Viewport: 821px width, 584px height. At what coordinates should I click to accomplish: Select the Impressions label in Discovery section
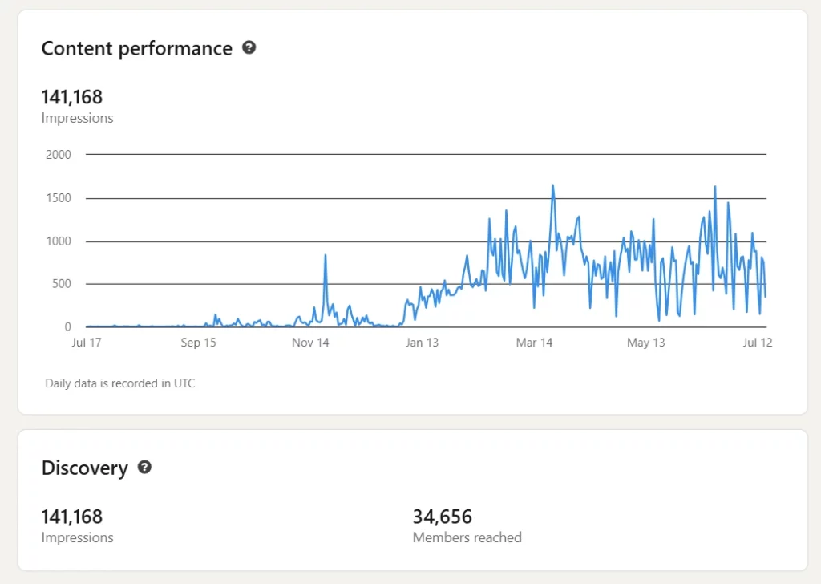77,537
